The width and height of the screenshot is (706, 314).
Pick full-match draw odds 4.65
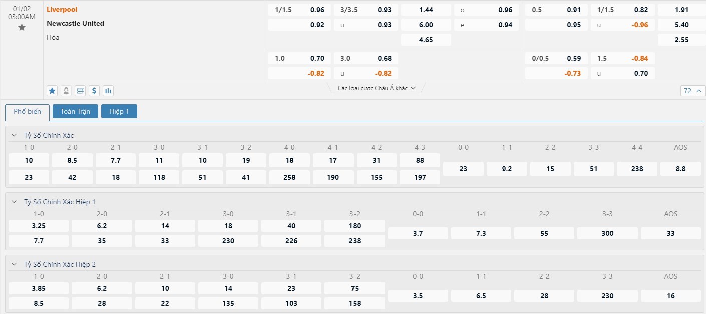click(426, 40)
